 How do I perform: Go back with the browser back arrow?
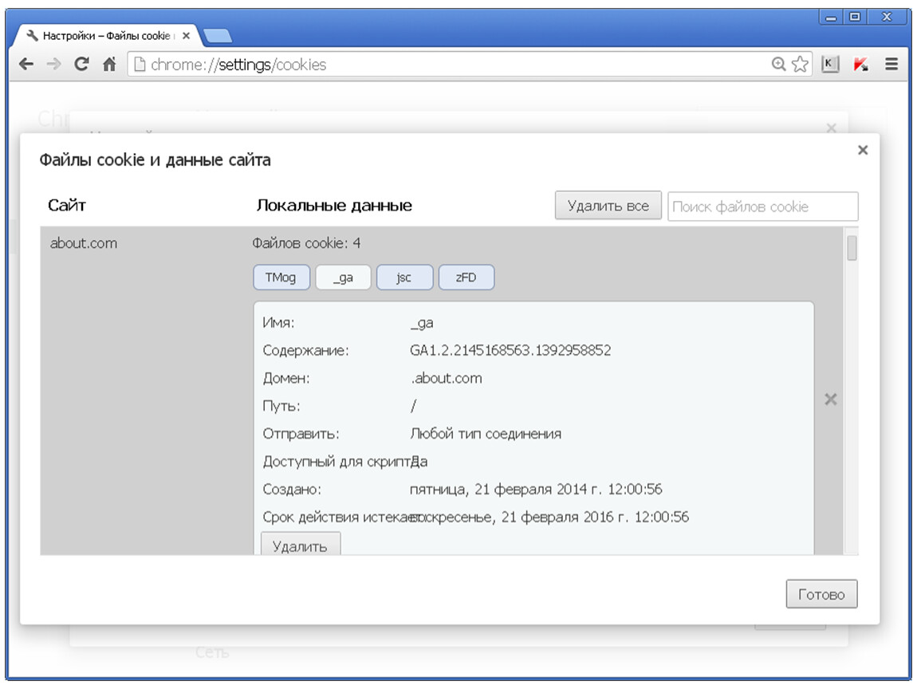26,65
